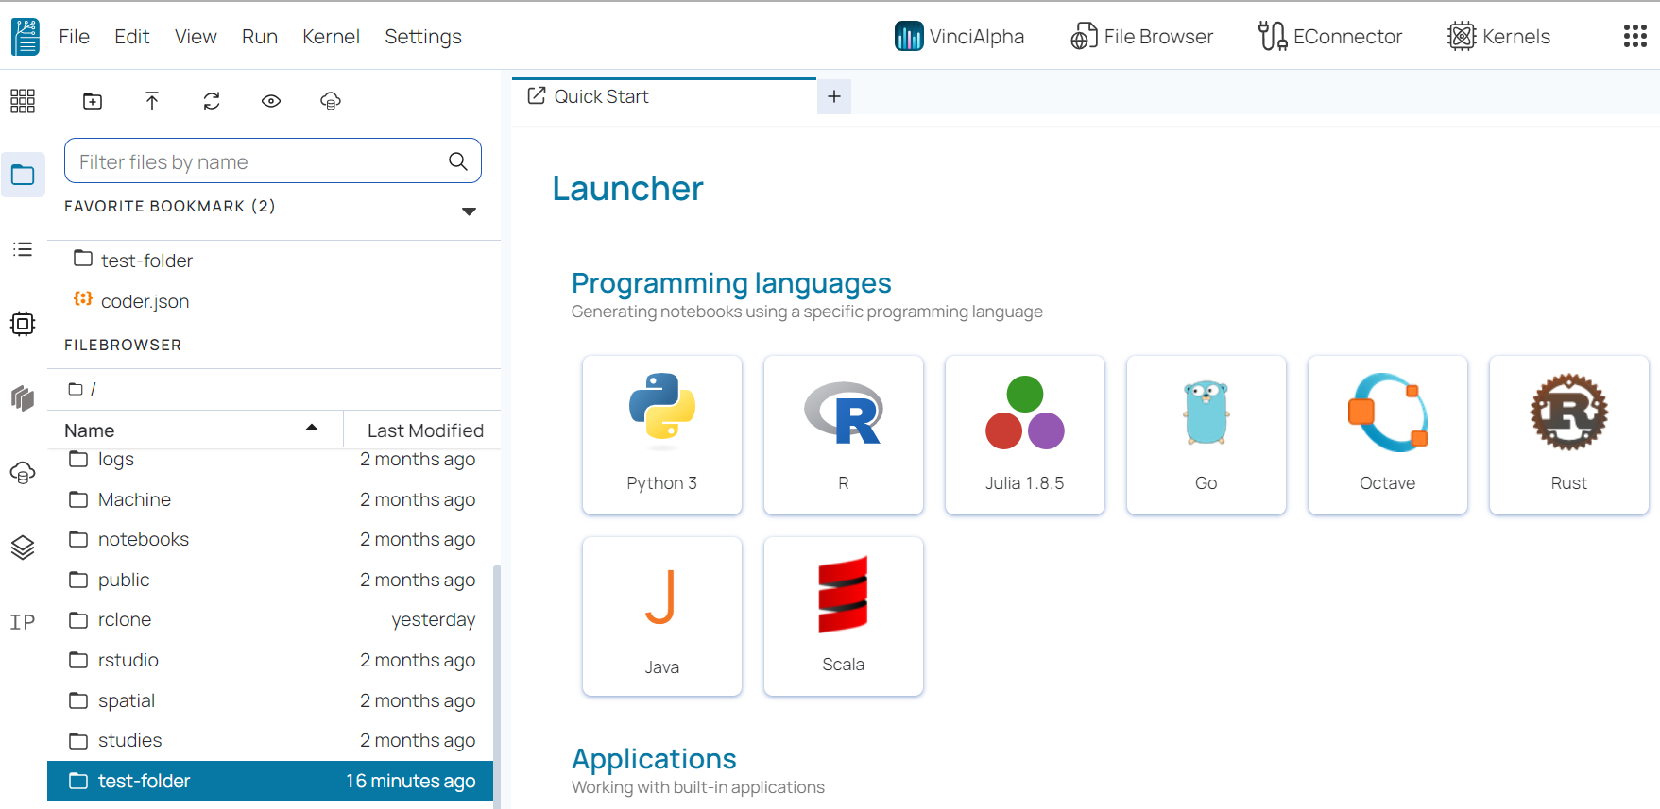
Task: Click the FILEBROWSER section header
Action: (x=123, y=345)
